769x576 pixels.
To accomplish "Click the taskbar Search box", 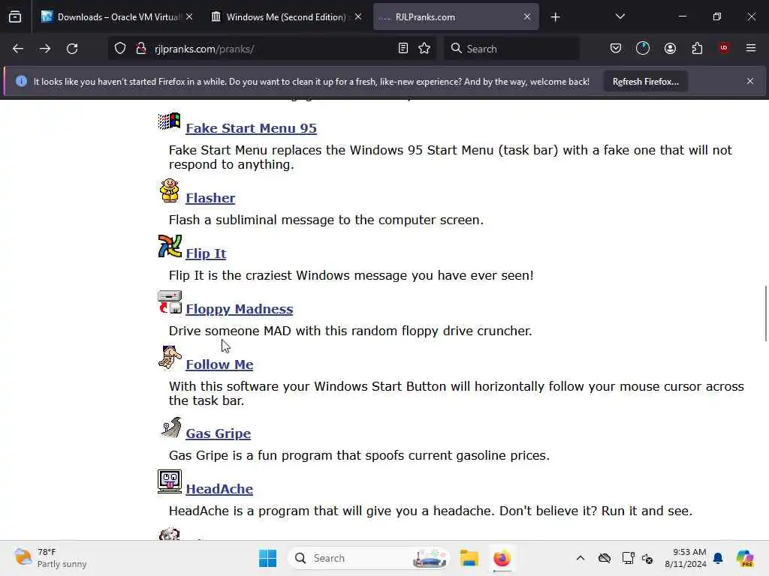I will coord(368,558).
